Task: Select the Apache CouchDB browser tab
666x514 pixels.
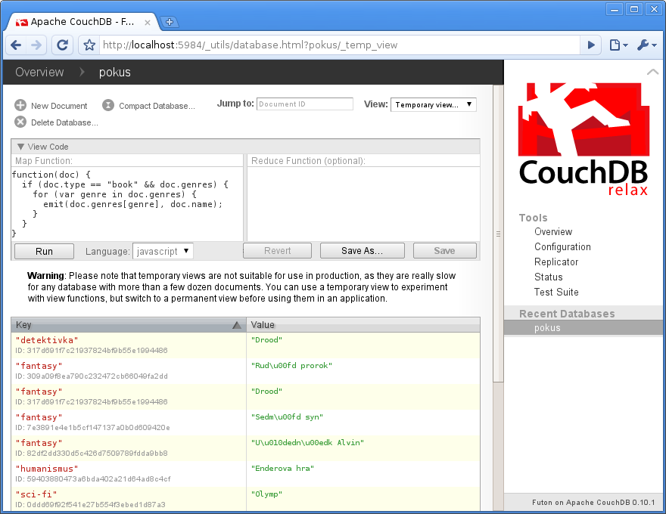Action: [x=82, y=22]
